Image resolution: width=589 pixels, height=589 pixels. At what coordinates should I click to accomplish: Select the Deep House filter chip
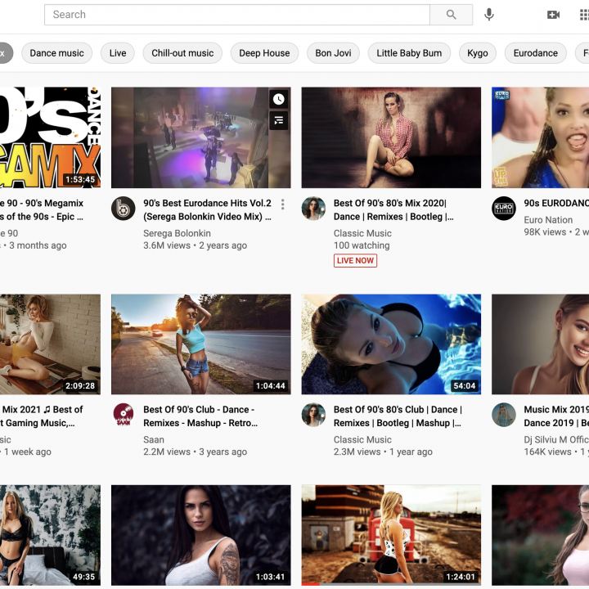pyautogui.click(x=264, y=53)
